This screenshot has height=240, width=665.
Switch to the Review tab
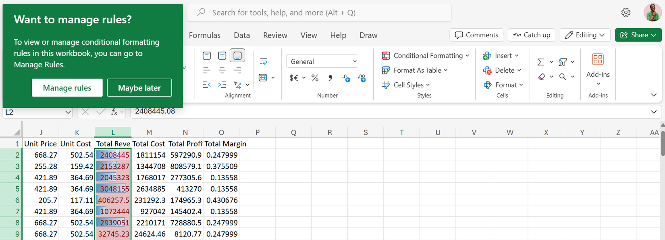(x=275, y=35)
